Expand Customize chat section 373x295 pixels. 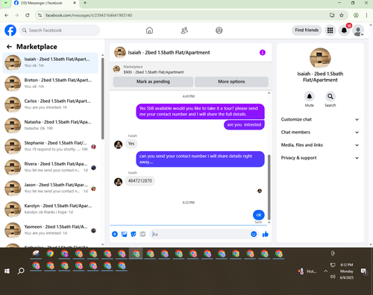tap(320, 119)
